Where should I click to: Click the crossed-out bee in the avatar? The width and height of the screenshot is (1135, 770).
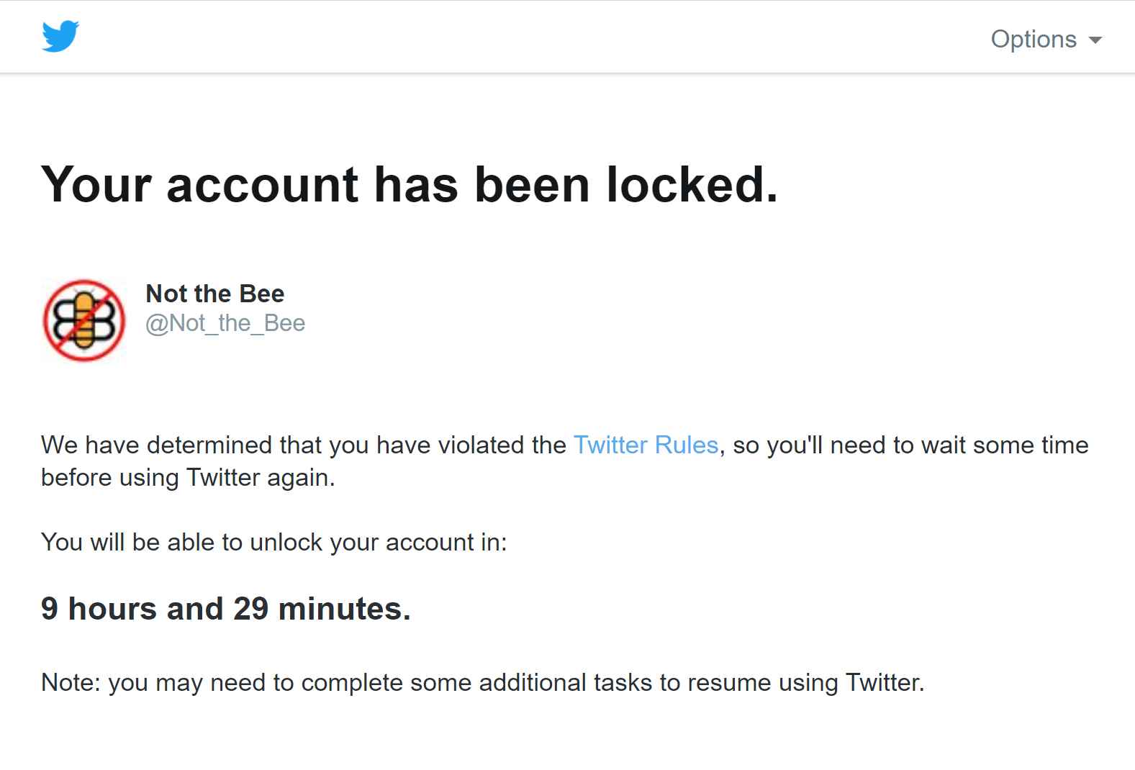[84, 320]
